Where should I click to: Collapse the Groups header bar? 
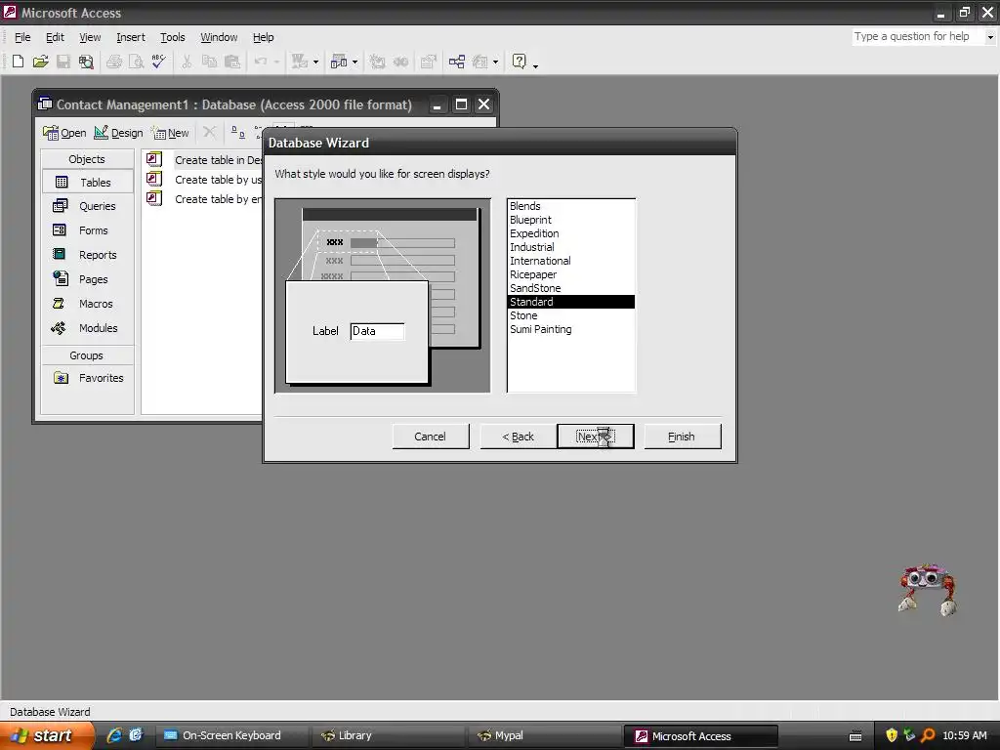[x=87, y=355]
